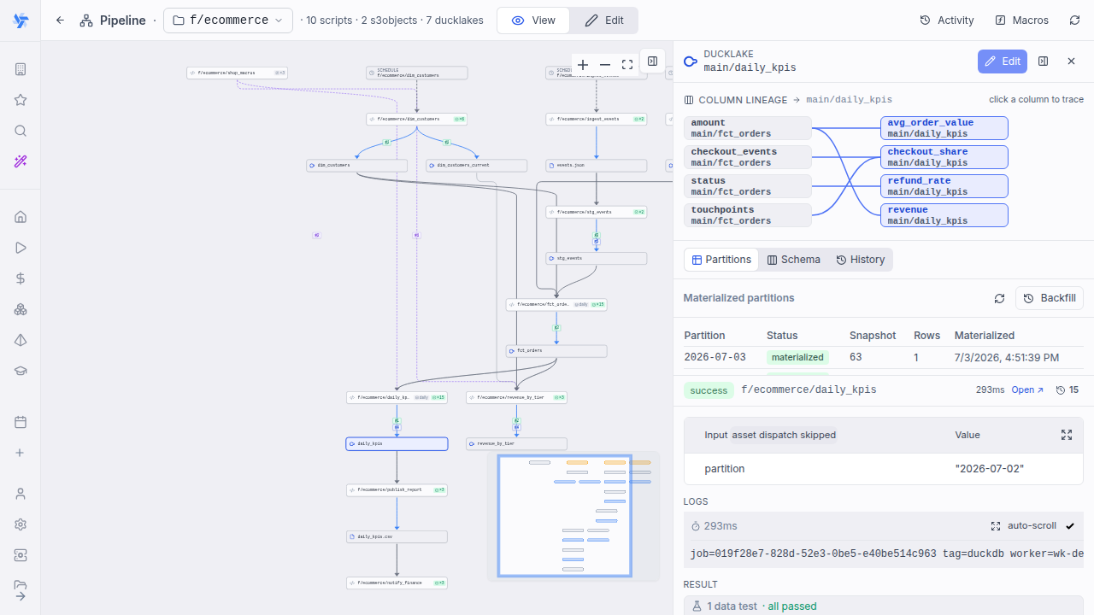Open the f/ecommerce folder dropdown
Screen dimensions: 1094x615
228,20
